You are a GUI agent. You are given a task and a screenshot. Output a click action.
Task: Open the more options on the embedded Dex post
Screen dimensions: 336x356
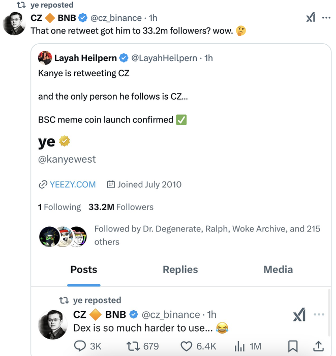click(319, 315)
